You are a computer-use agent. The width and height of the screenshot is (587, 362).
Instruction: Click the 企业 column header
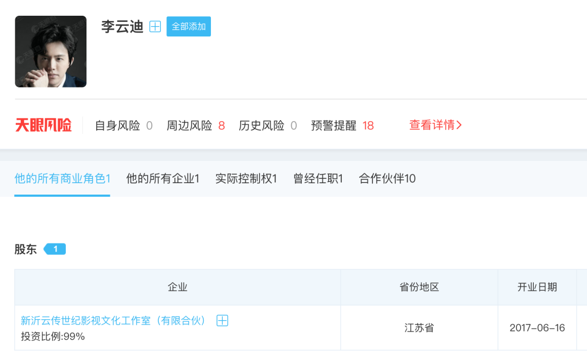coord(178,287)
